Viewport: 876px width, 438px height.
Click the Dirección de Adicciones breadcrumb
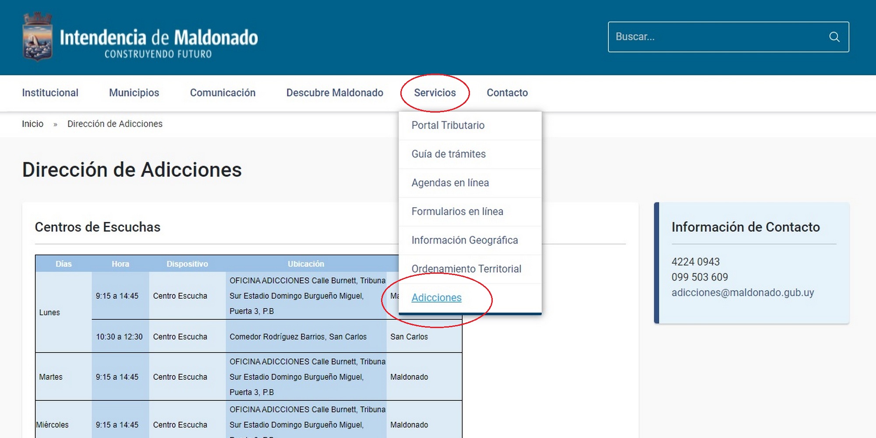(x=115, y=124)
